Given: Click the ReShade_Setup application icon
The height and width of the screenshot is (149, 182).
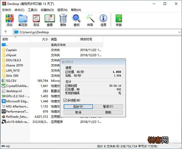Looking at the screenshot, I should pyautogui.click(x=4, y=117).
